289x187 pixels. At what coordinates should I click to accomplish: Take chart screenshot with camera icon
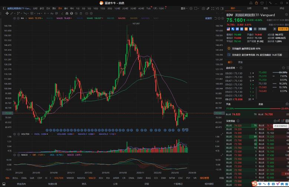tap(203, 9)
